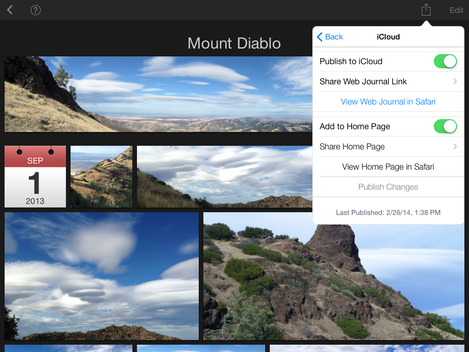Image resolution: width=469 pixels, height=352 pixels.
Task: Select the Last Published date text
Action: point(388,213)
